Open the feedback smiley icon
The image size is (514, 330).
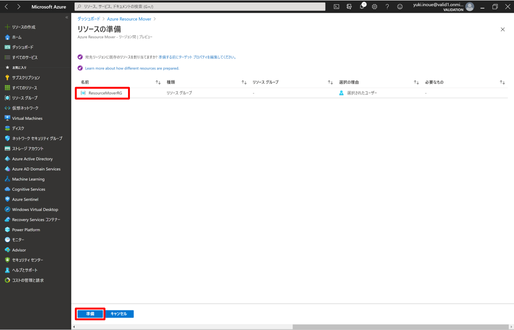400,7
